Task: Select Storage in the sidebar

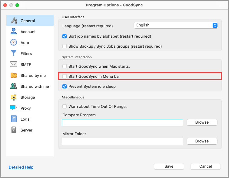Action: click(x=28, y=97)
